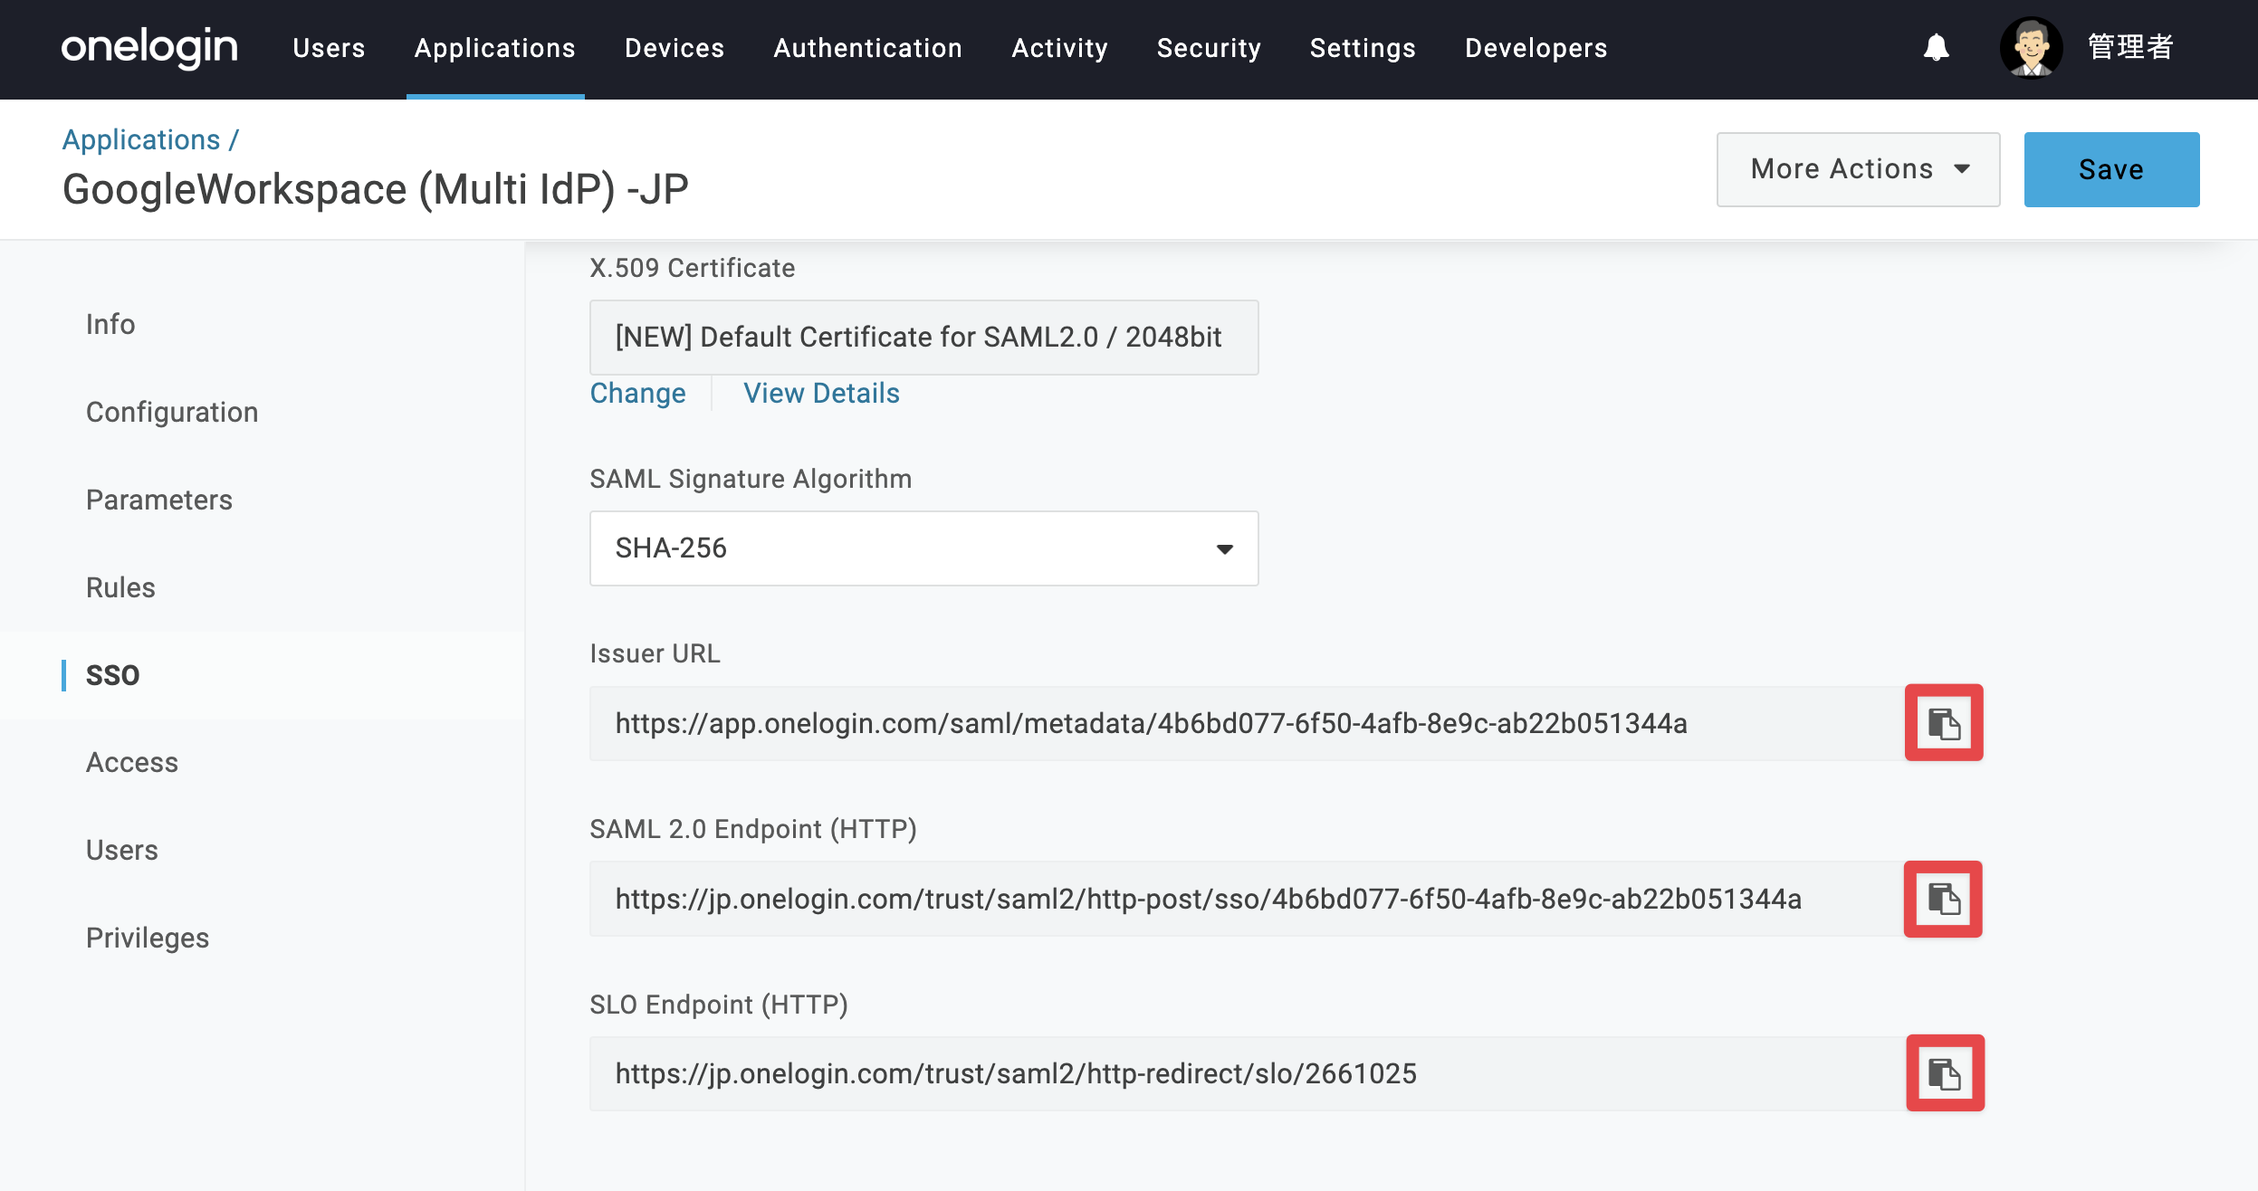This screenshot has width=2258, height=1191.
Task: Click the 管理者 username label
Action: coord(2130,47)
